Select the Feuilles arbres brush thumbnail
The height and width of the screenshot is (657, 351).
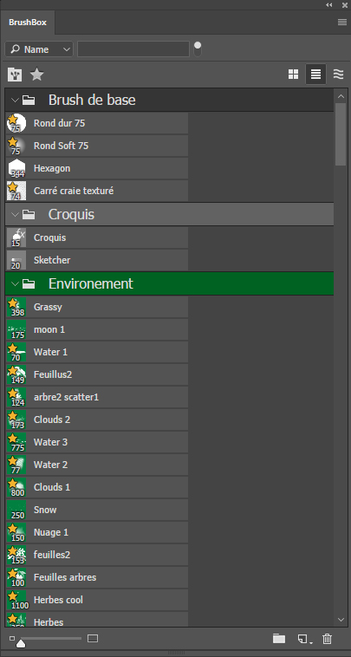[16, 577]
